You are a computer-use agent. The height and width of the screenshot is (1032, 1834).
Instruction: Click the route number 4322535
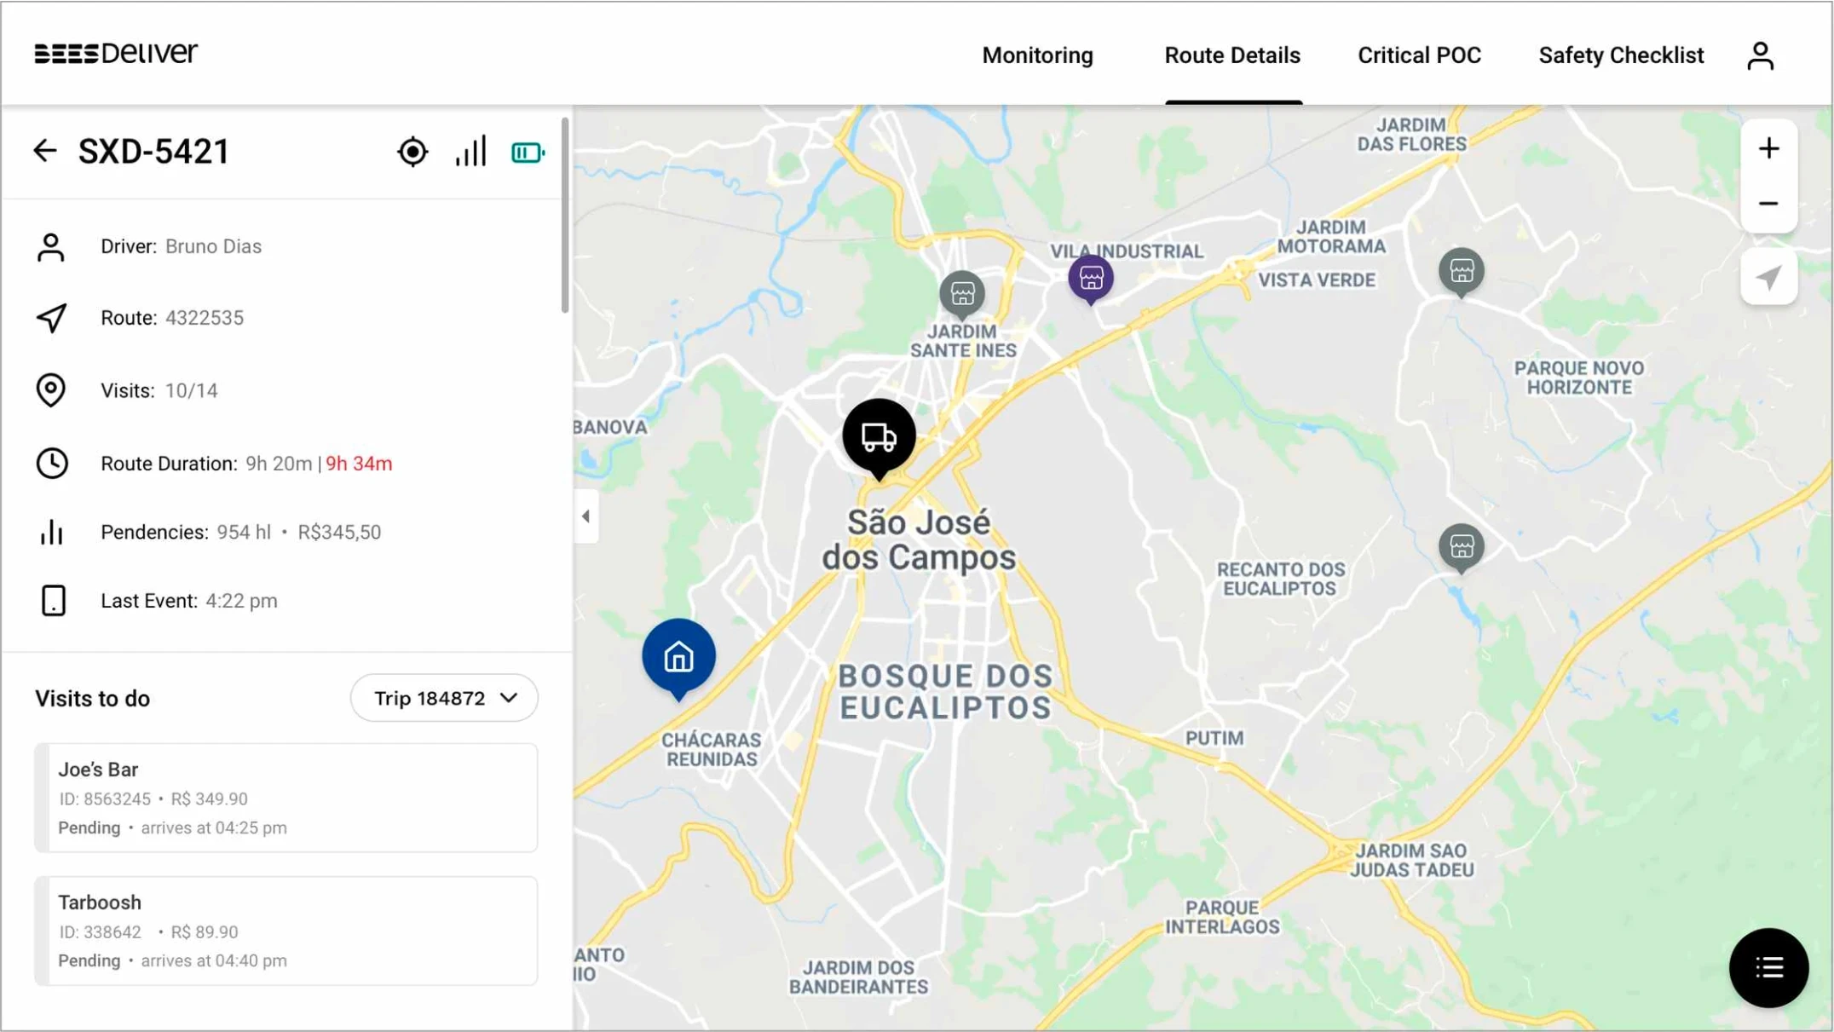tap(205, 318)
